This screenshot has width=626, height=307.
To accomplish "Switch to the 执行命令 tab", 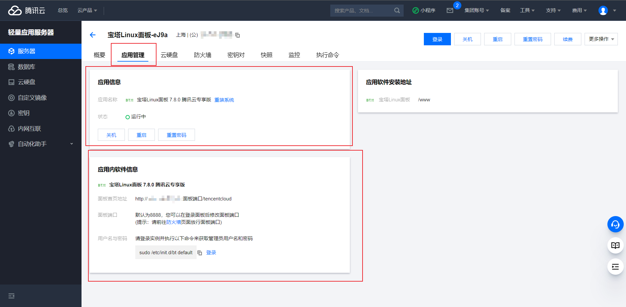I will tap(327, 55).
